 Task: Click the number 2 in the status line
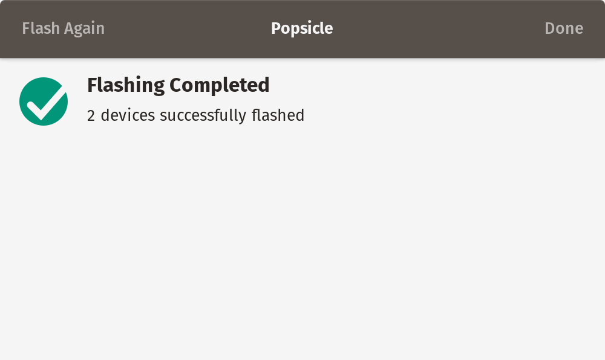tap(91, 115)
